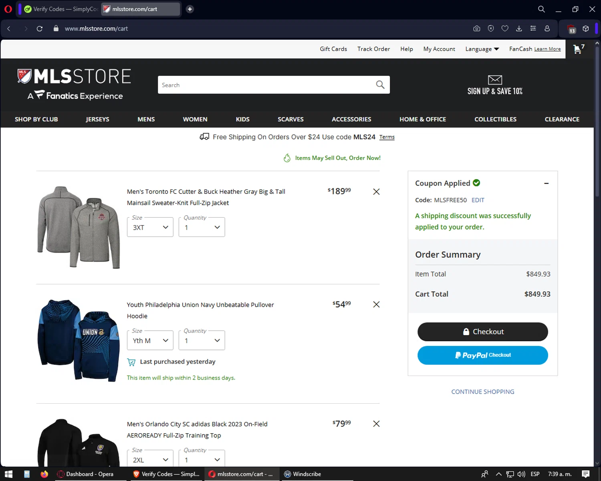Open a new browser tab with plus button
Screen dimensions: 601x481
point(190,9)
